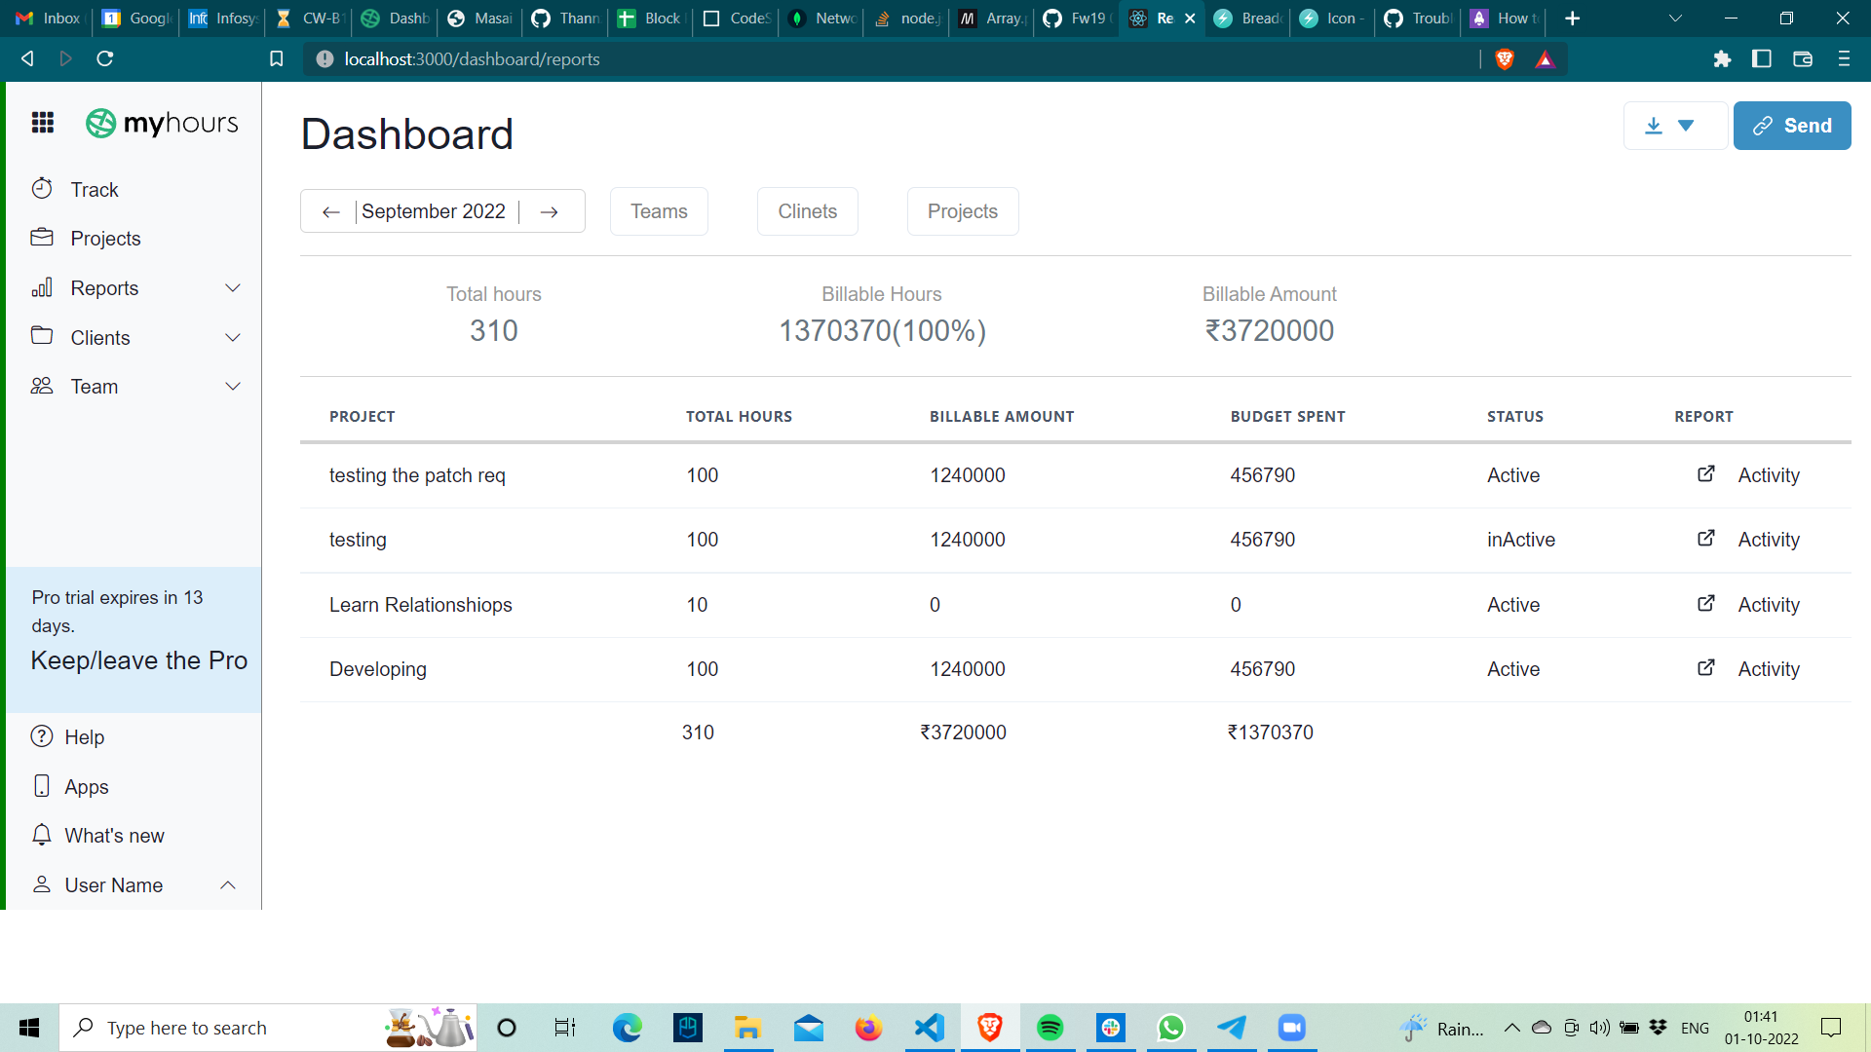
Task: Click the What's new bell icon
Action: click(42, 836)
